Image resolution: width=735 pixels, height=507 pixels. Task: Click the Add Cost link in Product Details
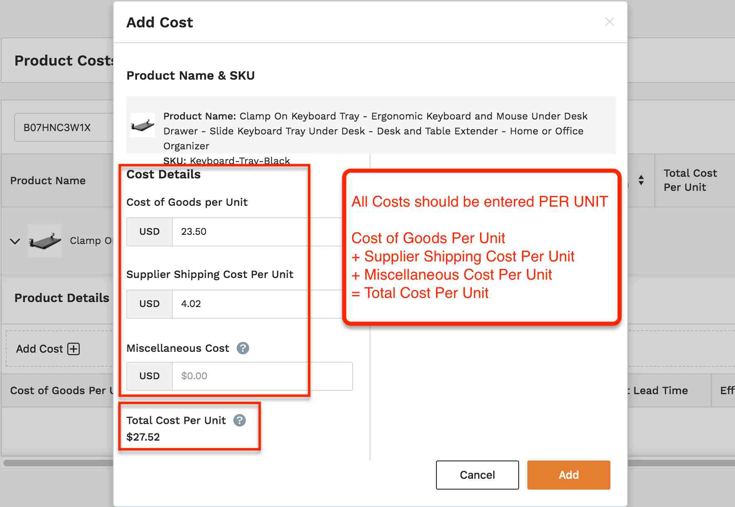coord(39,349)
